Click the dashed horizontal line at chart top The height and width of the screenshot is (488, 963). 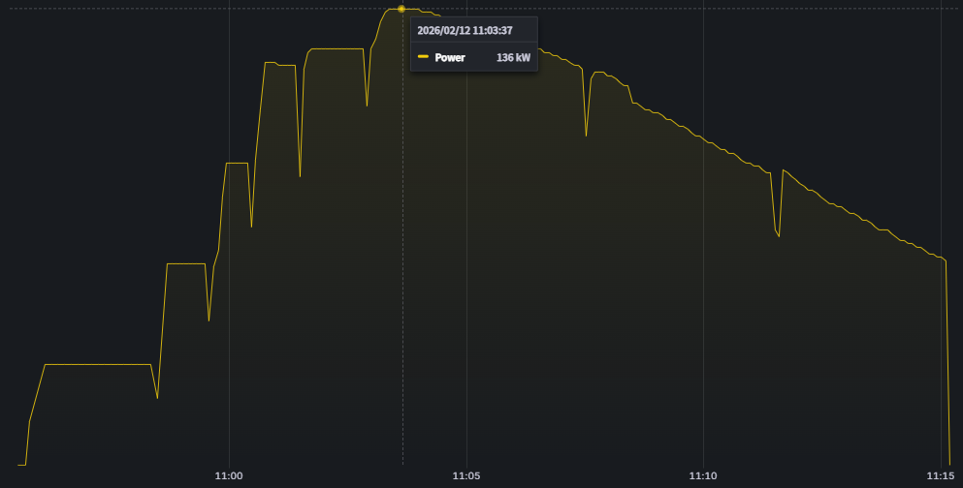(x=679, y=9)
